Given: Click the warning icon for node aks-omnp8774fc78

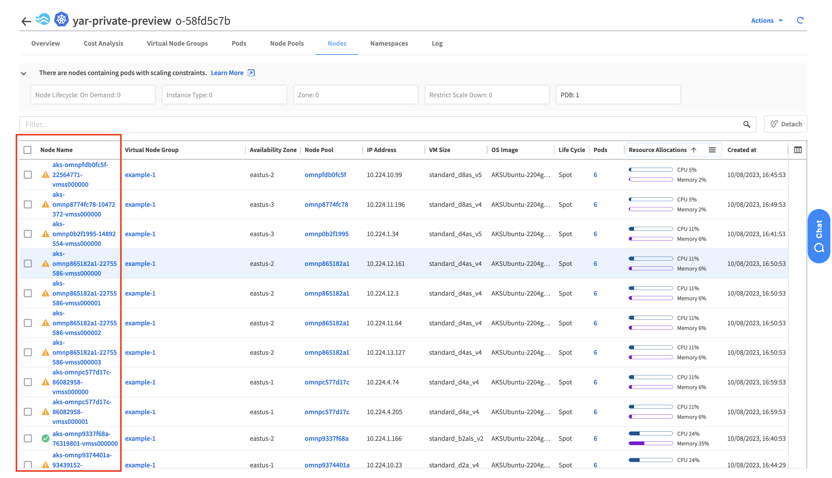Looking at the screenshot, I should (x=46, y=205).
